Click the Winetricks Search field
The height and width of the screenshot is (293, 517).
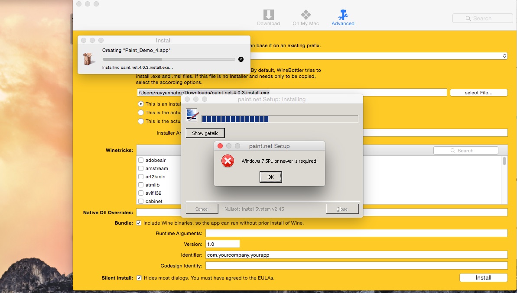pos(465,151)
